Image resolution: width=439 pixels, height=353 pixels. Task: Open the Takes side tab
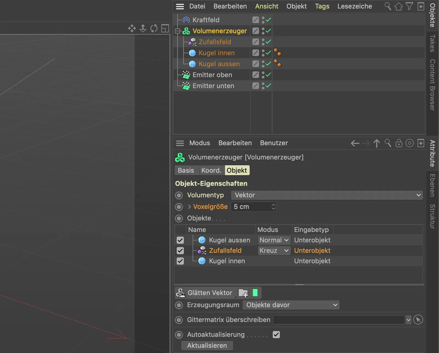(433, 44)
